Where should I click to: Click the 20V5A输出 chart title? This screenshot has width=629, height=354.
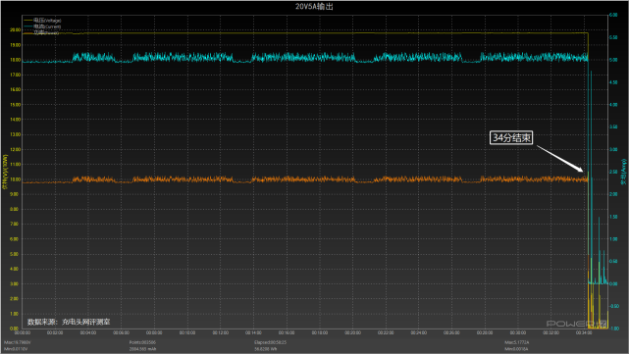[314, 7]
